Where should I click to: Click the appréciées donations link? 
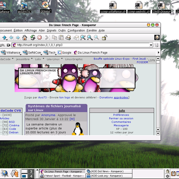click(121, 98)
